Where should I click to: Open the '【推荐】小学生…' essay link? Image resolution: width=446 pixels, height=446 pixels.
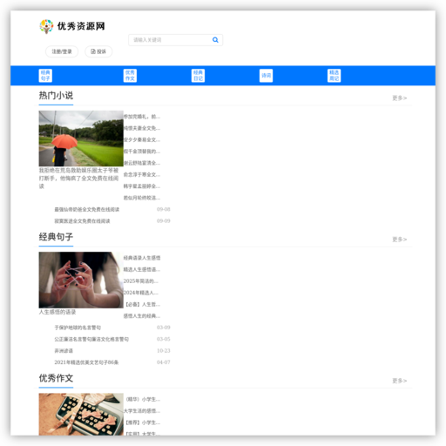point(142,422)
